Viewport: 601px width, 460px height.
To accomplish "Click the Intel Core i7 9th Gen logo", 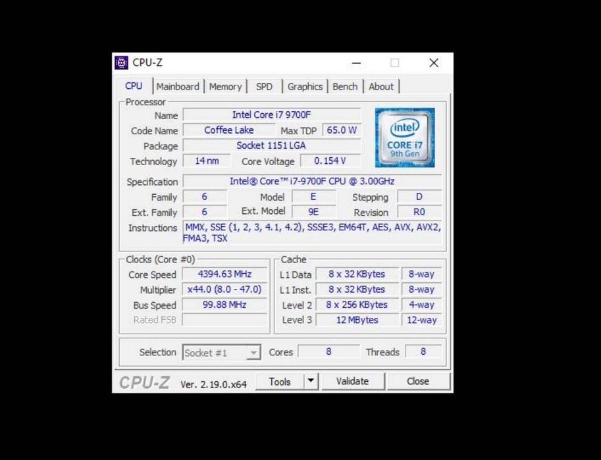I will [x=405, y=138].
